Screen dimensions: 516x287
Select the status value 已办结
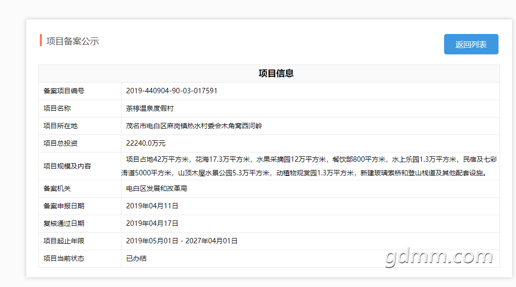[136, 258]
